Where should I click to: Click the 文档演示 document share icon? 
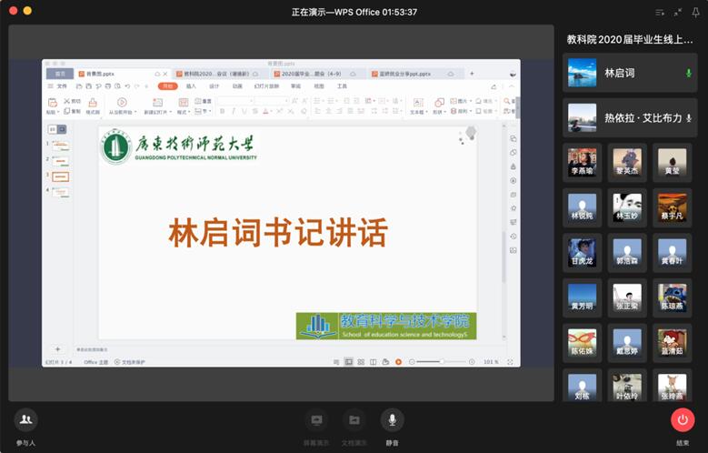(x=354, y=419)
